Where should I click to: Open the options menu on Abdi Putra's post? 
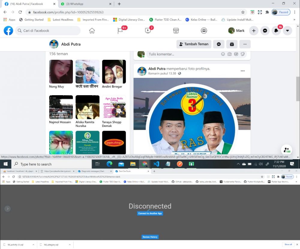coord(242,71)
